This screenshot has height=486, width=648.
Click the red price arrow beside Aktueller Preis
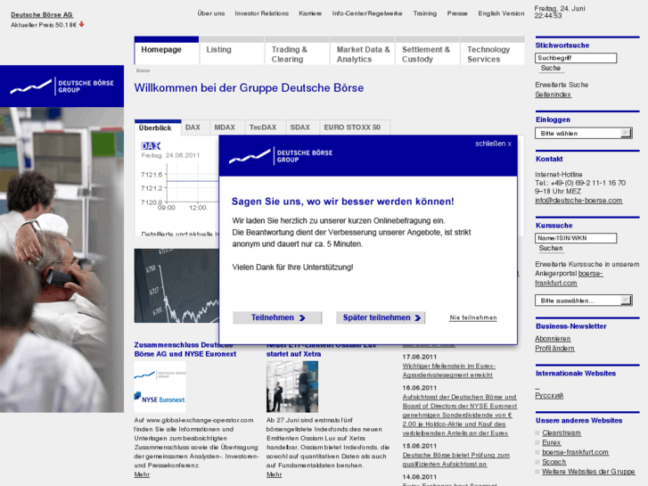(x=82, y=24)
